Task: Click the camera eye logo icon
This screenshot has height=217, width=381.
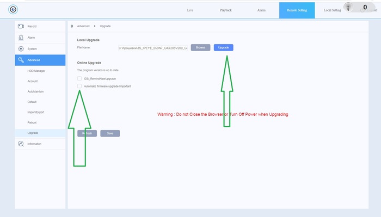Action: [x=13, y=9]
